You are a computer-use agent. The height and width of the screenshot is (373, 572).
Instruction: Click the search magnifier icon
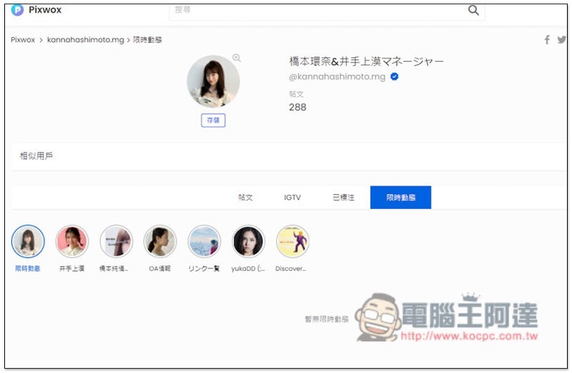coord(473,10)
